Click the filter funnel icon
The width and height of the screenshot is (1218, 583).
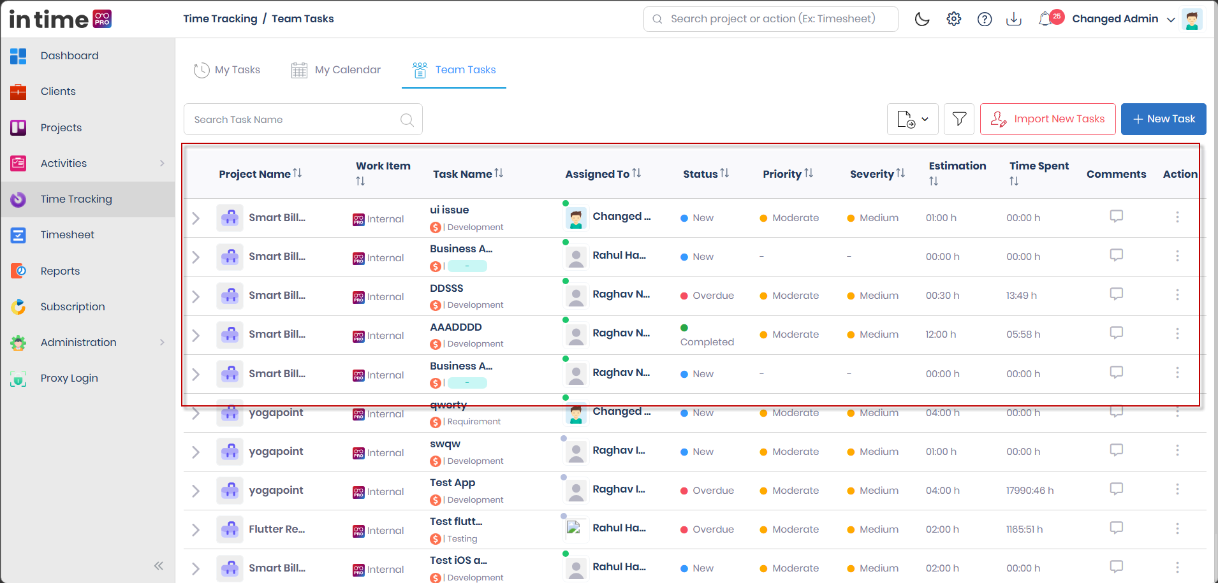(x=959, y=119)
